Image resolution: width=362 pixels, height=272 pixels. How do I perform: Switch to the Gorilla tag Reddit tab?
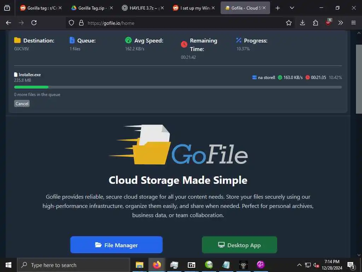pyautogui.click(x=41, y=8)
